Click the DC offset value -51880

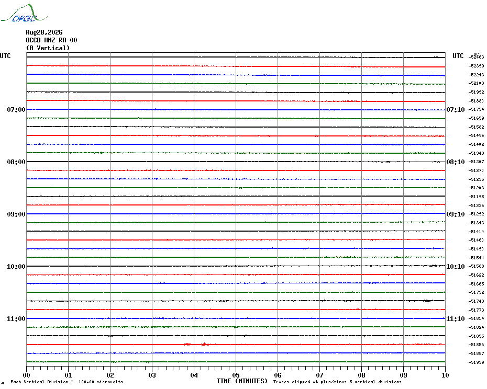tap(477, 101)
